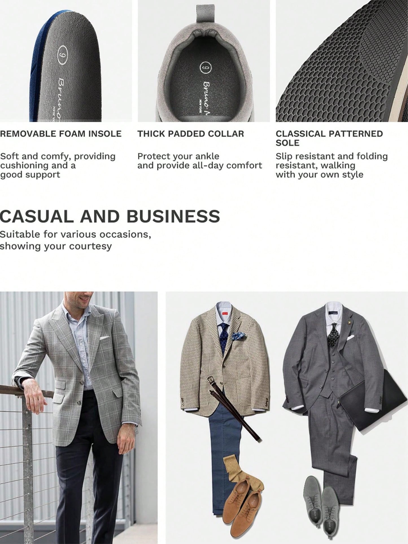Select the THICK PADDED COLLAR heading
The width and height of the screenshot is (408, 544).
(x=191, y=134)
